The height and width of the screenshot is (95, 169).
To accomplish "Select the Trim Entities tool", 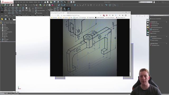I will 23,9.
